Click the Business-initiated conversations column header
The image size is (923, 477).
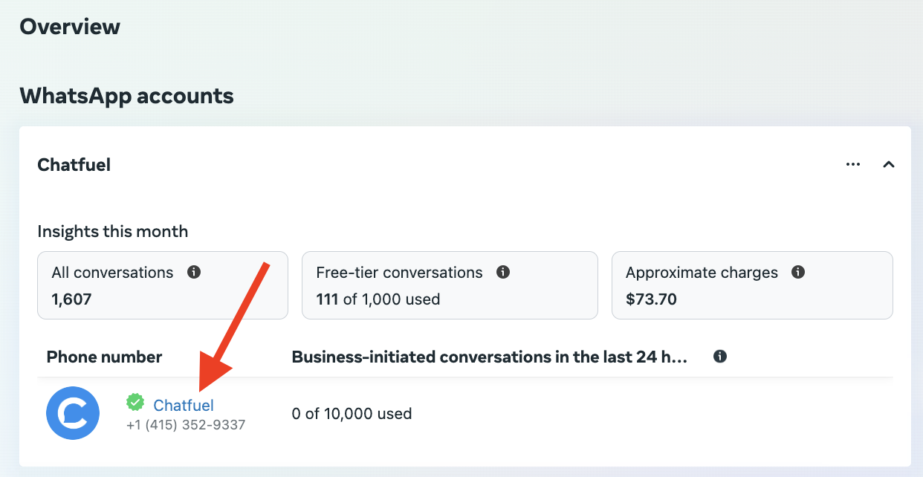pyautogui.click(x=489, y=357)
